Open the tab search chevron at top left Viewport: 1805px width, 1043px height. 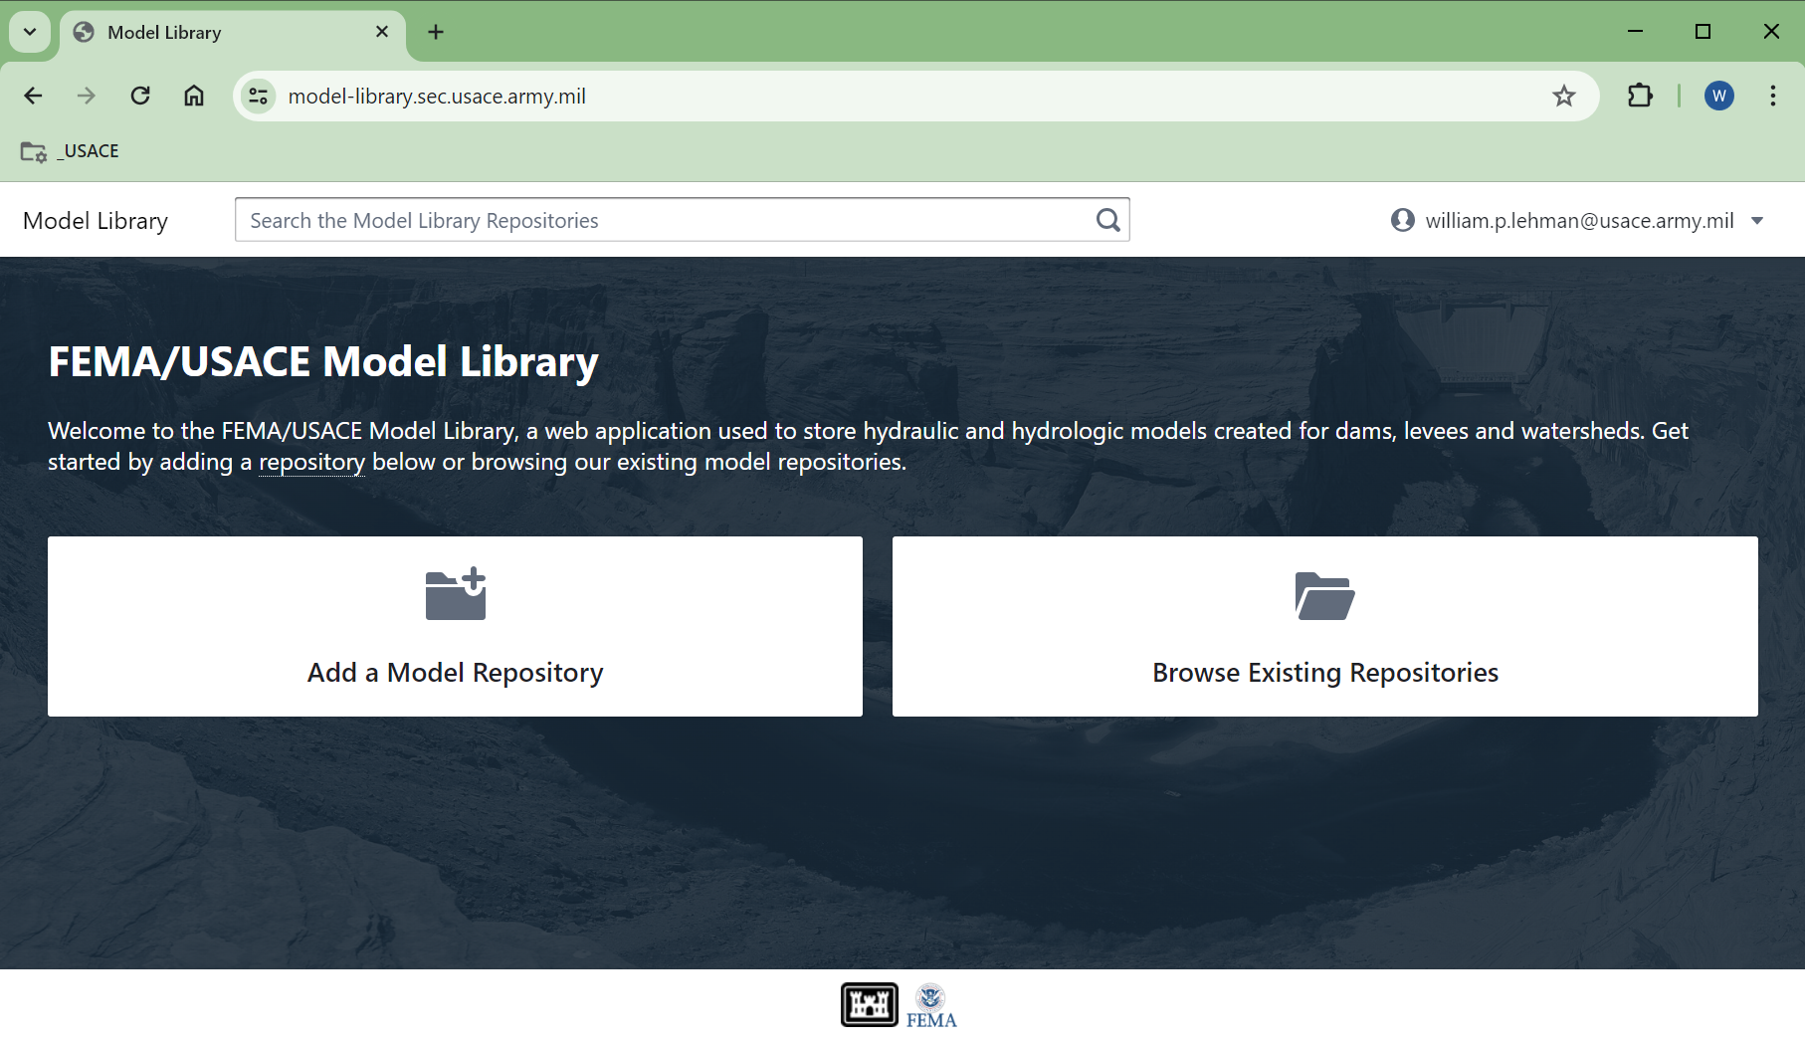click(x=29, y=31)
